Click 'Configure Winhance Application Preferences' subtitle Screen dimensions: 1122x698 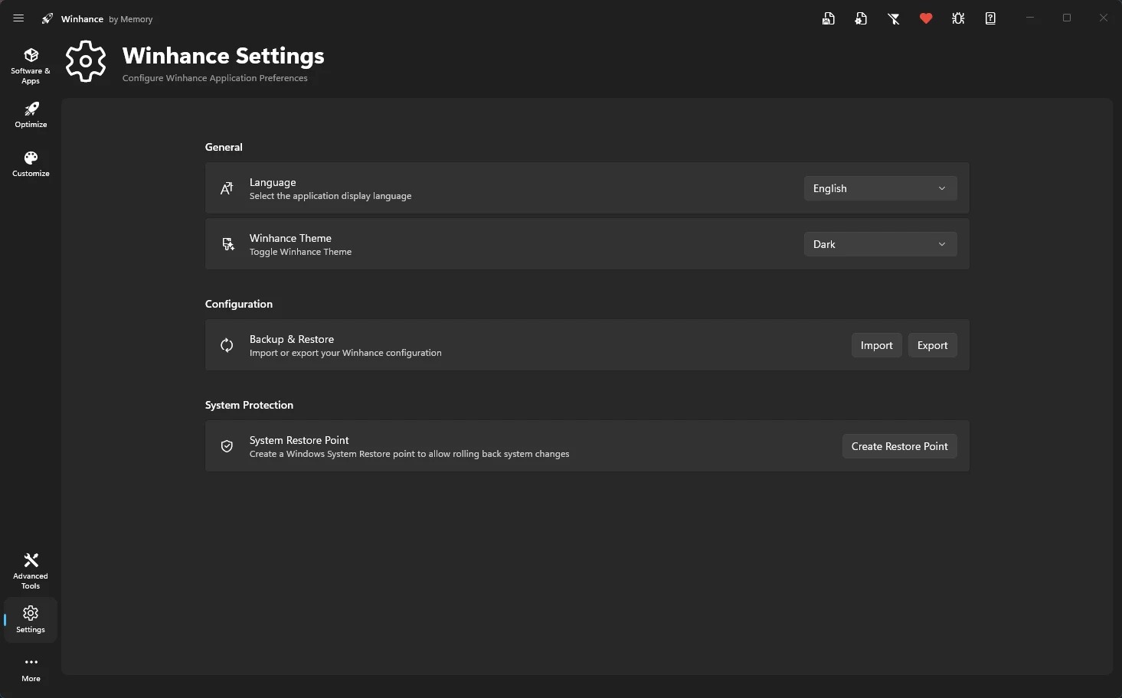pyautogui.click(x=215, y=78)
